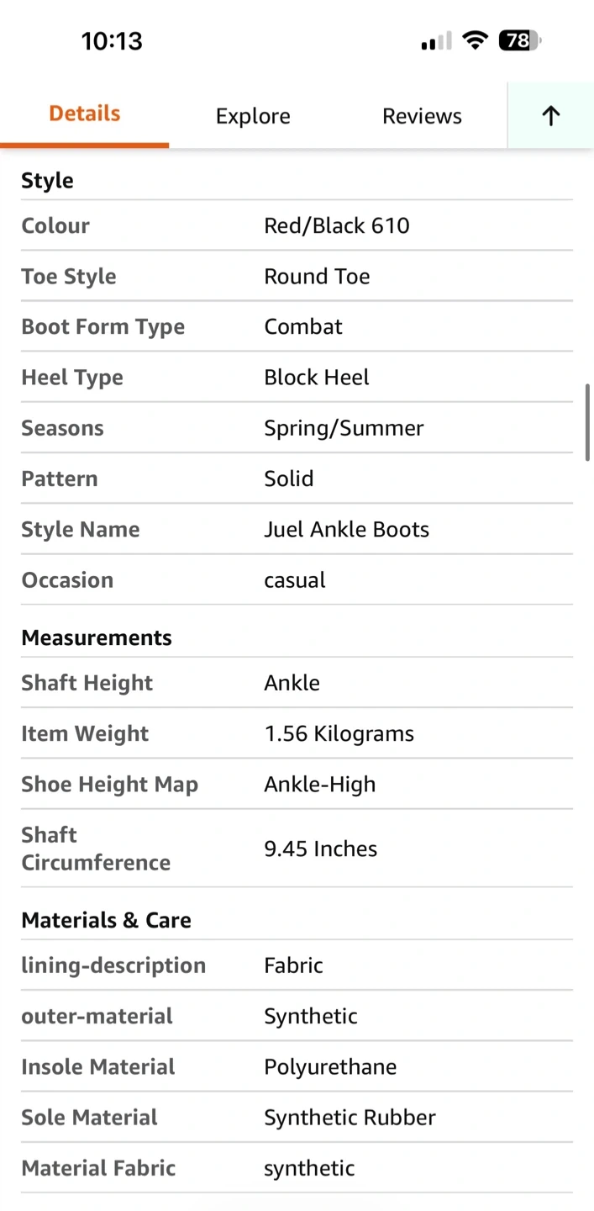Tap the battery level indicator

click(520, 40)
